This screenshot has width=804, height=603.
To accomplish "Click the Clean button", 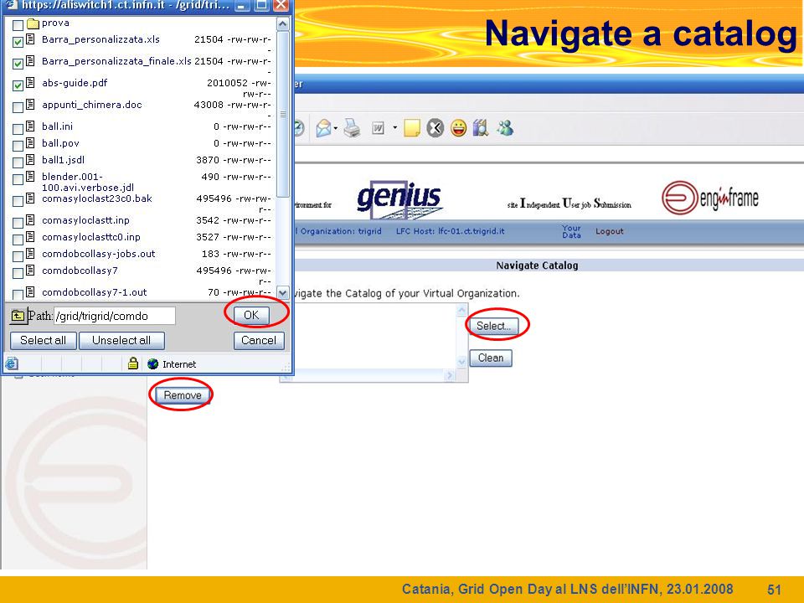I will pos(491,358).
